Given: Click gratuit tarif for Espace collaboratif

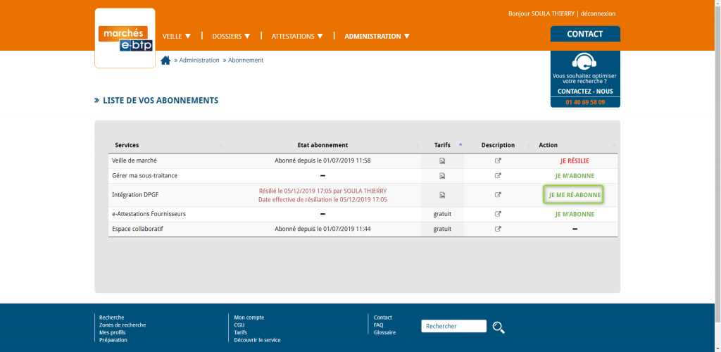Looking at the screenshot, I should [x=442, y=229].
